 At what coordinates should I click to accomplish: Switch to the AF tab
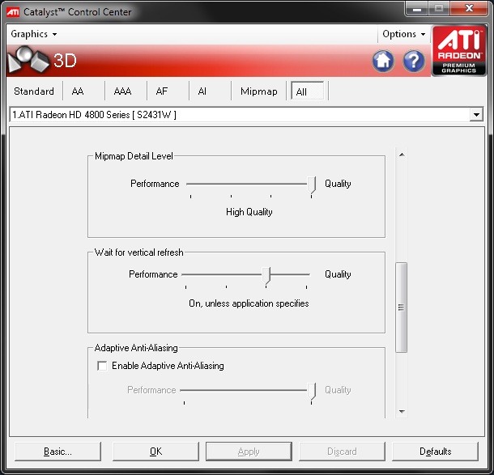click(x=162, y=91)
